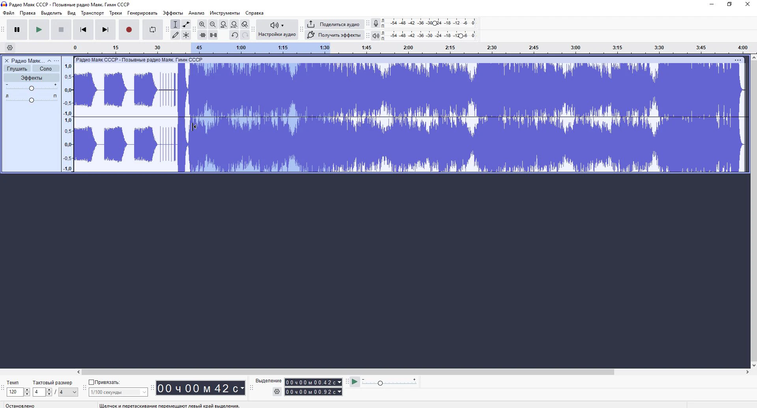Open selection start format dropdown
Image resolution: width=757 pixels, height=408 pixels.
click(339, 382)
